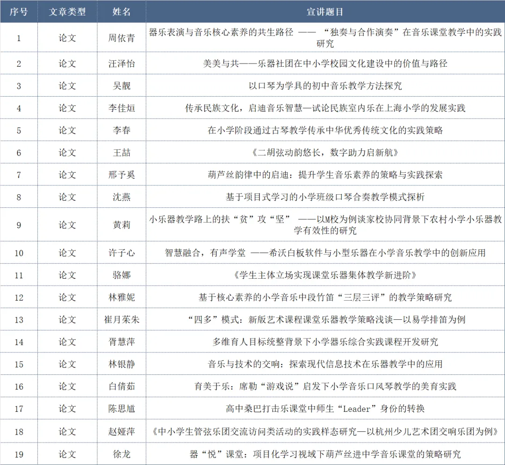Select the name cell 徐龙

pos(122,454)
